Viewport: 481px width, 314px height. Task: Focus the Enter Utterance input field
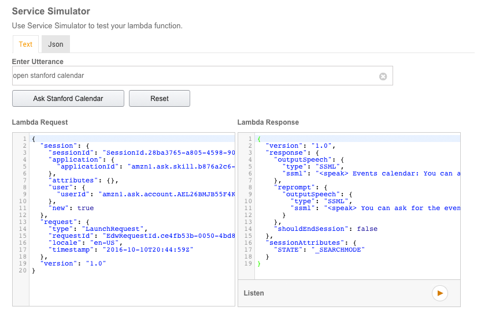tap(191, 76)
